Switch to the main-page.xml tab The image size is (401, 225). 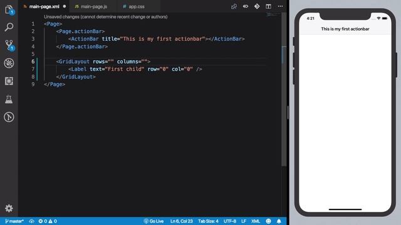click(44, 7)
